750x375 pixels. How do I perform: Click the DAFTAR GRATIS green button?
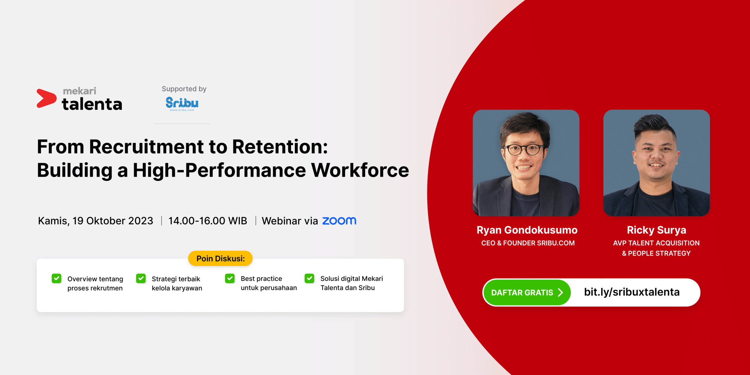click(527, 292)
